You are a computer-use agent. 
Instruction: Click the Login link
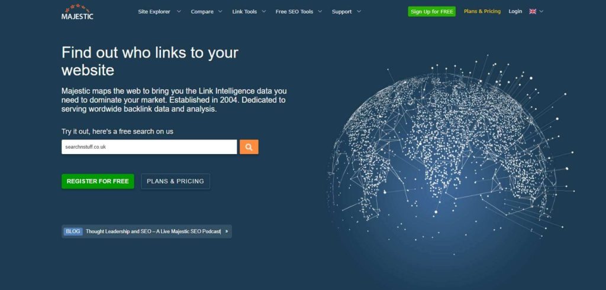click(515, 11)
